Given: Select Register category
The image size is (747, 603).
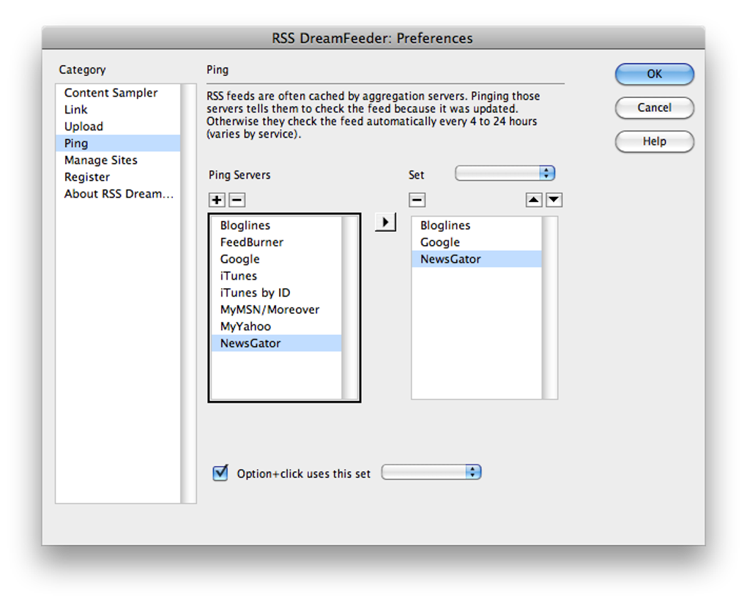Looking at the screenshot, I should click(118, 177).
